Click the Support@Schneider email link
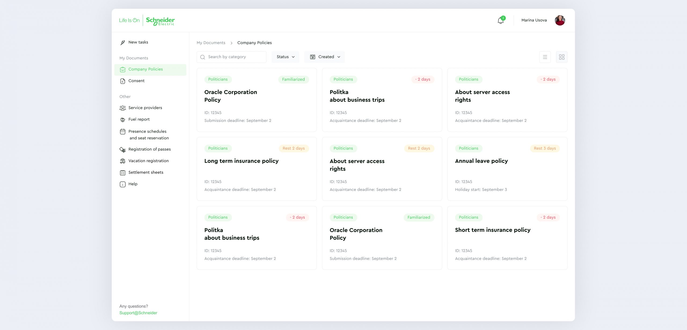687x330 pixels. pos(138,313)
